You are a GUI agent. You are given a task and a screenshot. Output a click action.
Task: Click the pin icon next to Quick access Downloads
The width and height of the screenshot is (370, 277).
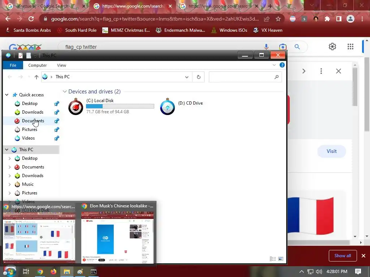pos(57,112)
